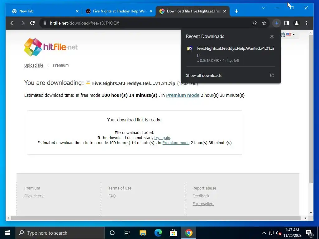319x239 pixels.
Task: Show hidden system tray icons
Action: [264, 233]
